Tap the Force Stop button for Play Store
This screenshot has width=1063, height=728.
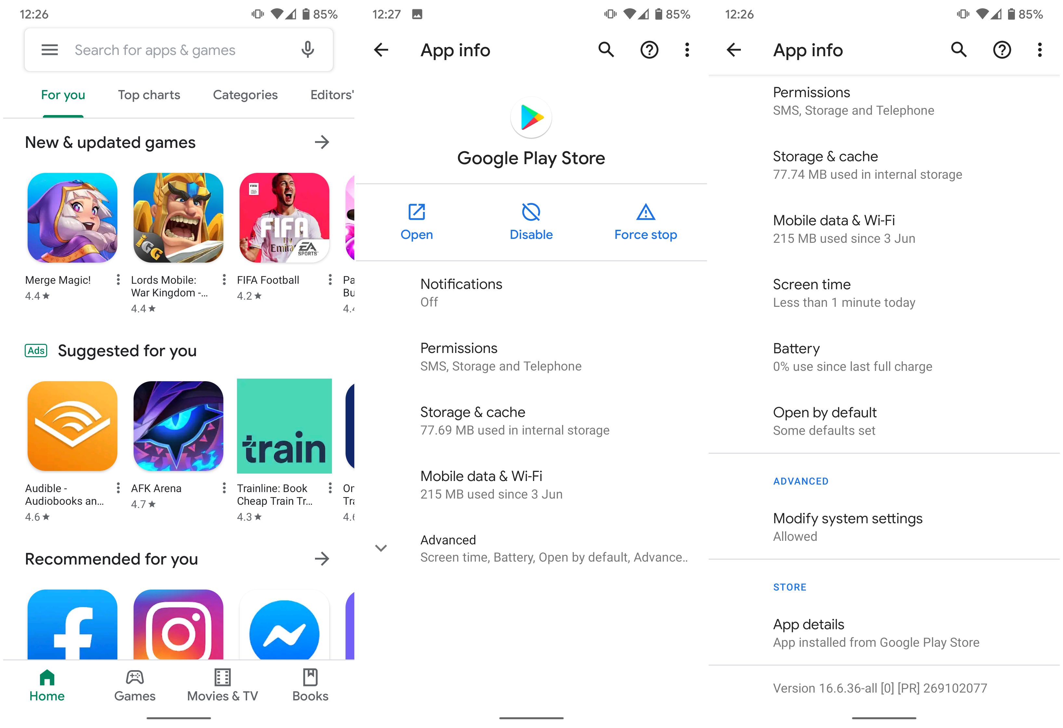point(646,222)
